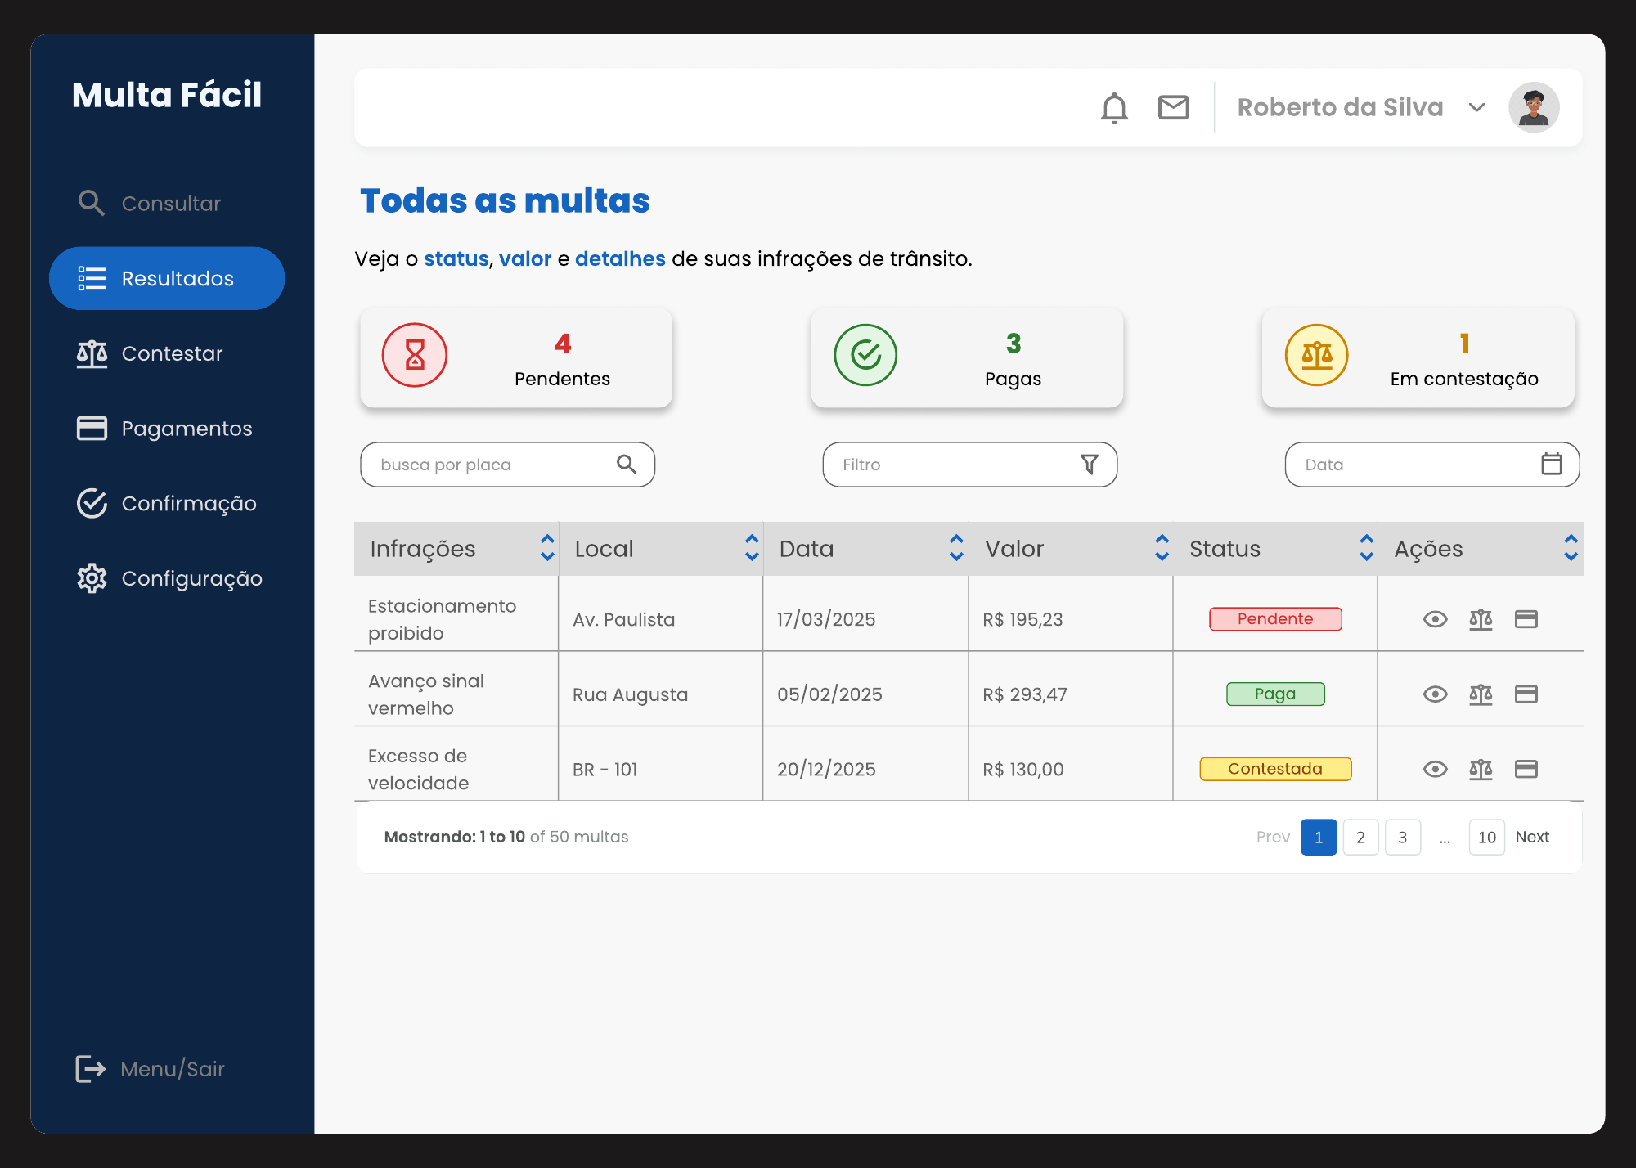The height and width of the screenshot is (1168, 1636).
Task: Go to page 3
Action: coord(1403,837)
